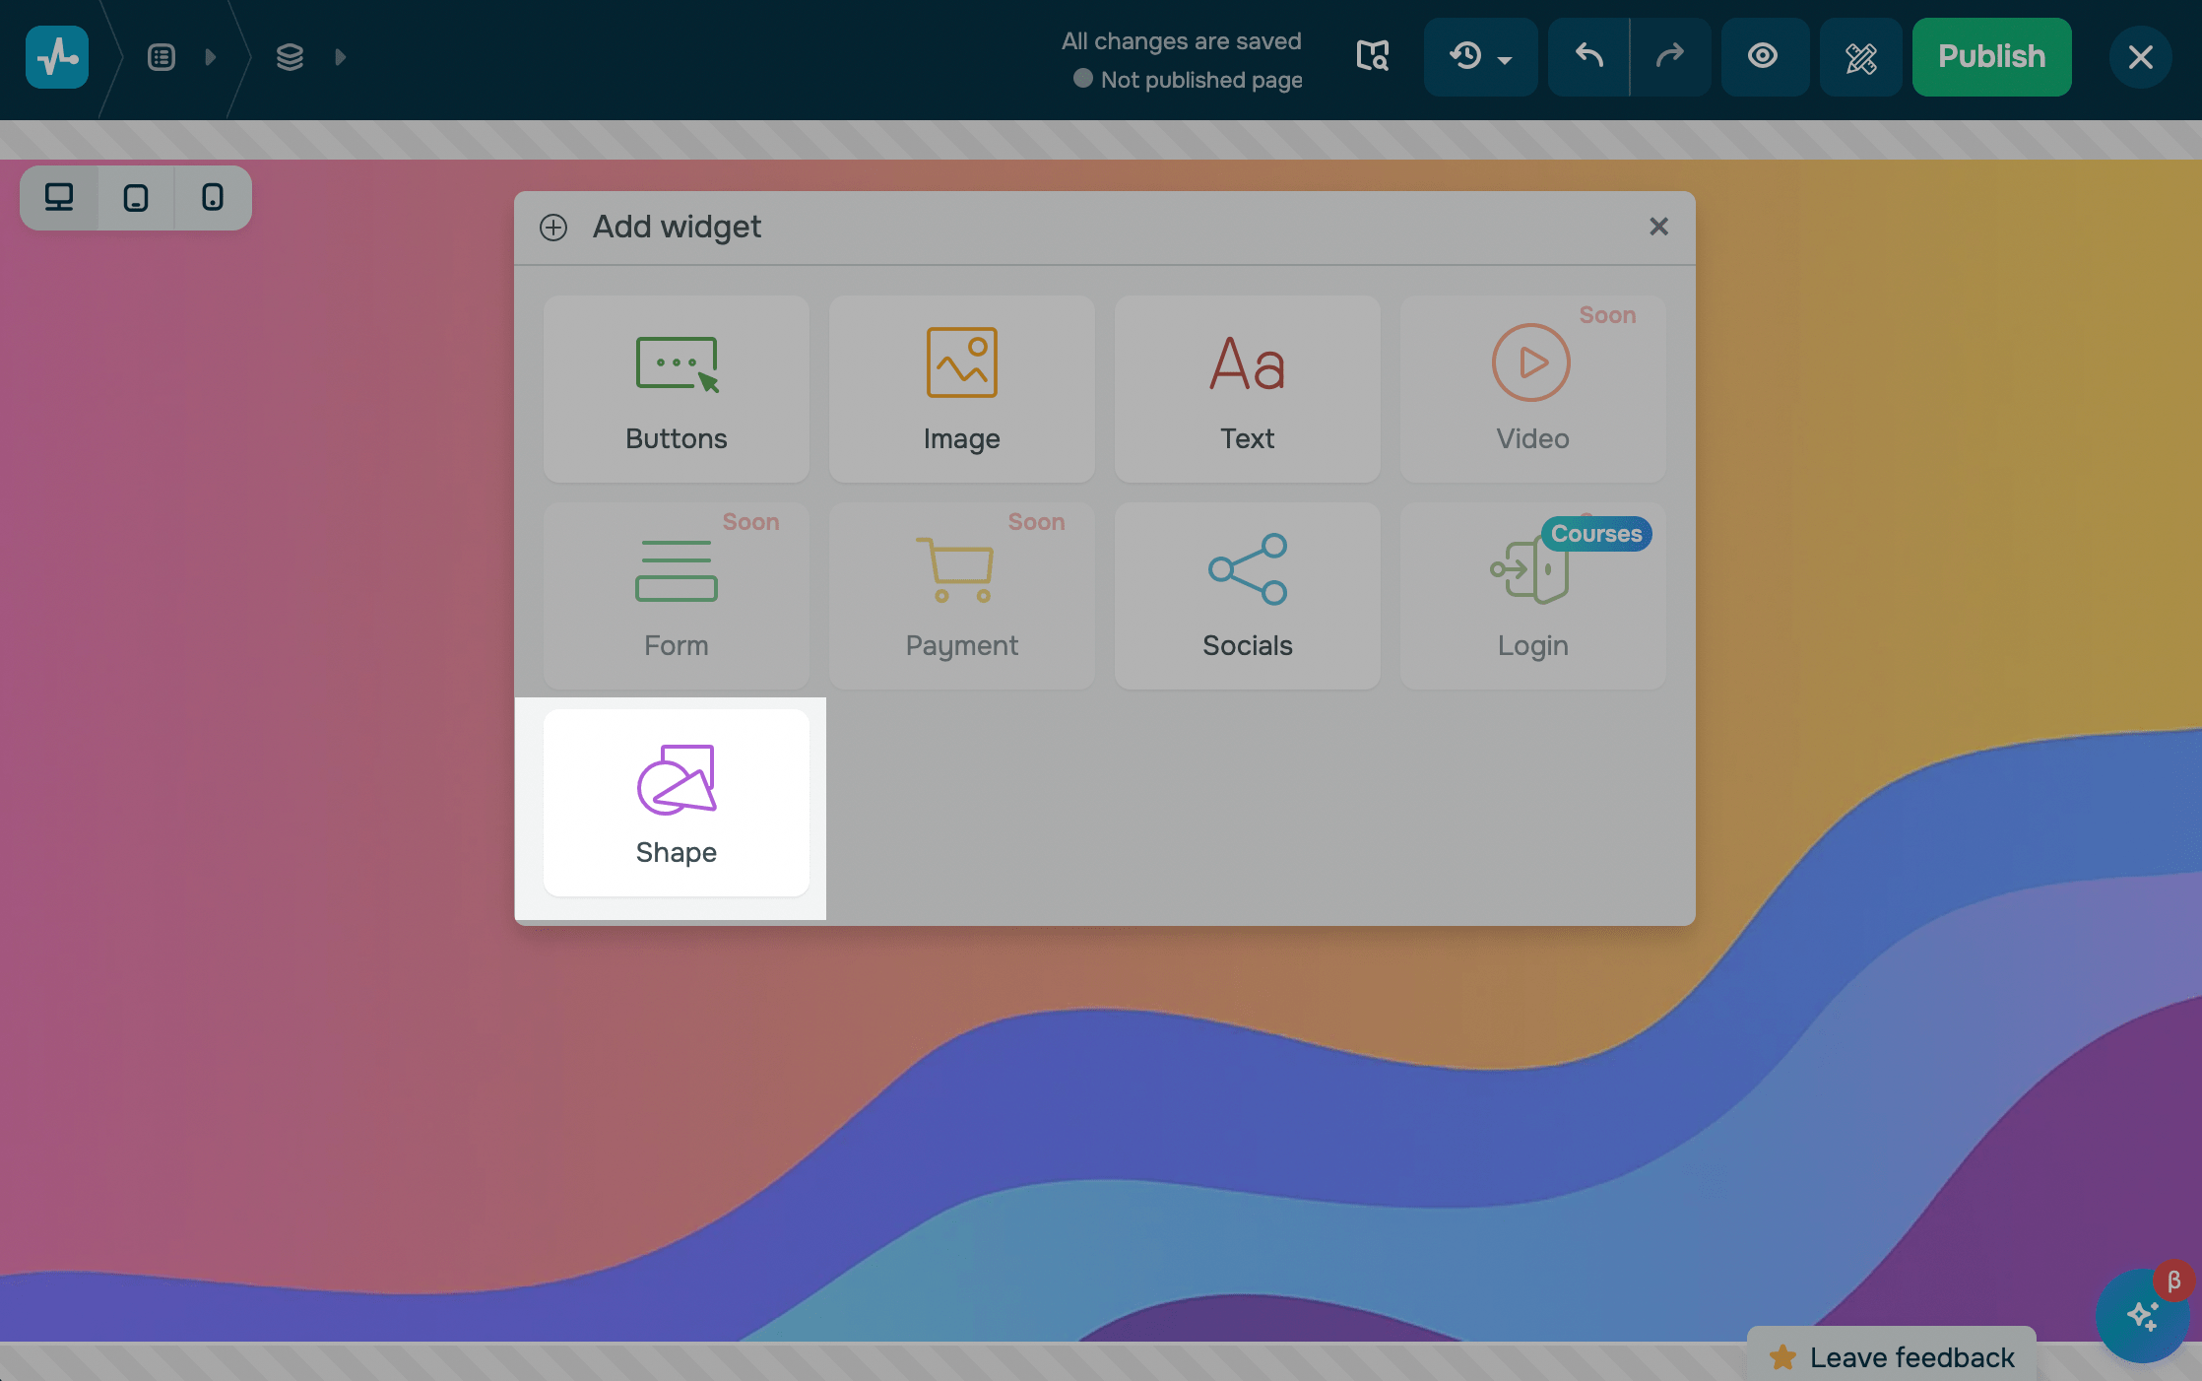Click the undo arrow icon

pos(1588,56)
